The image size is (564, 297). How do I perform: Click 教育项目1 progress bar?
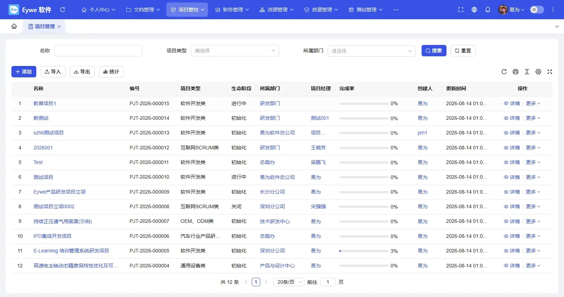click(364, 104)
